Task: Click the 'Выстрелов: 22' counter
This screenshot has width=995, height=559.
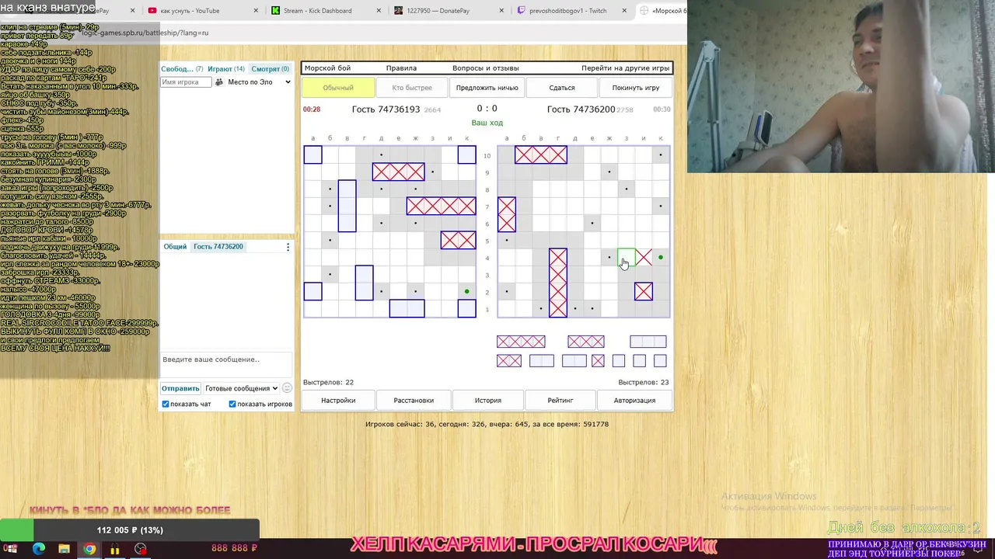Action: tap(328, 382)
